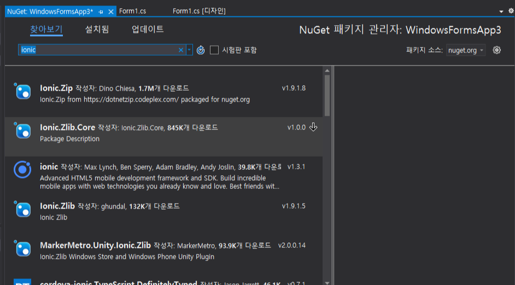Viewport: 515px width, 285px height.
Task: Close the NuGet WindowsFormsApp3 tab
Action: (111, 11)
